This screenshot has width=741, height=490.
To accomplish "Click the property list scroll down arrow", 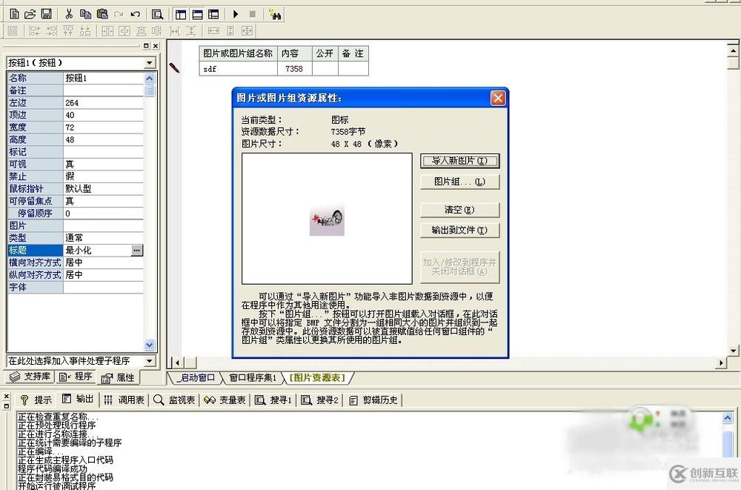I will click(x=150, y=345).
